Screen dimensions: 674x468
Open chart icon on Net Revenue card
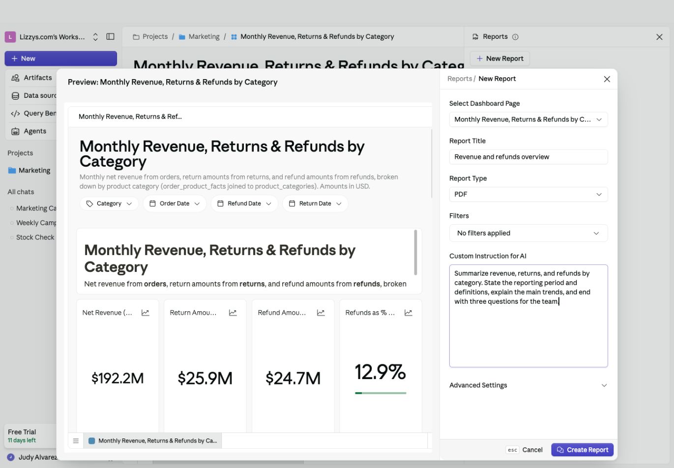click(x=146, y=313)
